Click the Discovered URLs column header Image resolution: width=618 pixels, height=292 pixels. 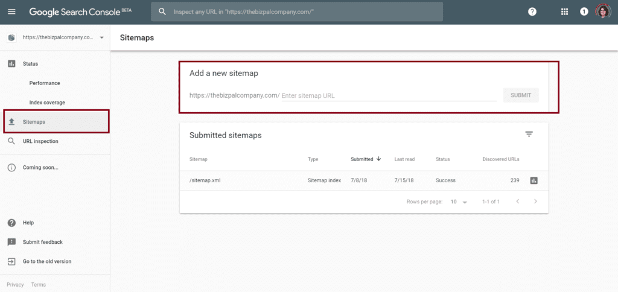[x=501, y=159]
